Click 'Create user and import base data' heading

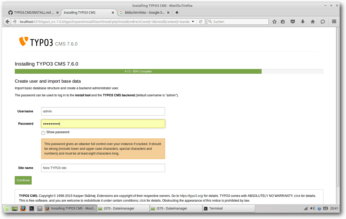pos(48,81)
